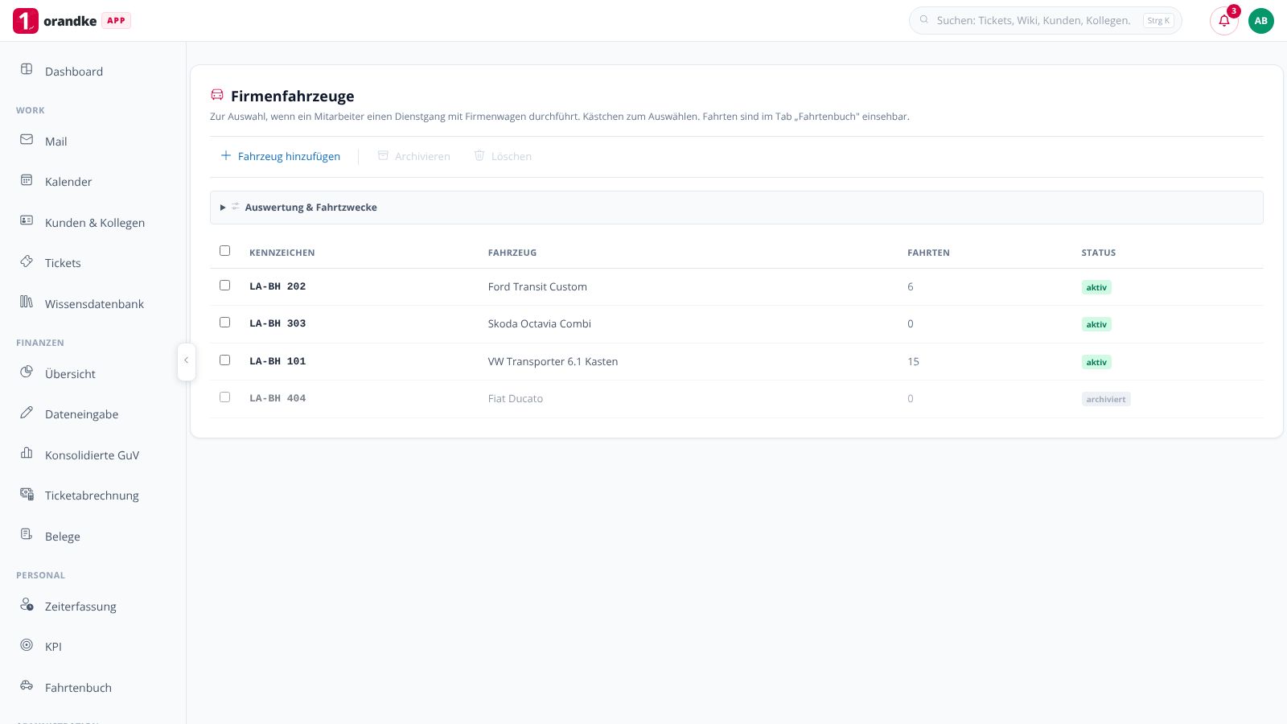Click the Ticketabrechnung icon

click(x=27, y=493)
